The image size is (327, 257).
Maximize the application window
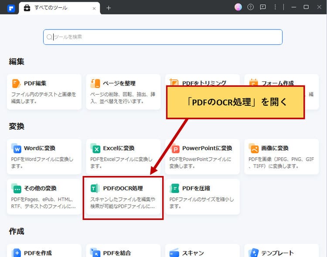(x=306, y=7)
